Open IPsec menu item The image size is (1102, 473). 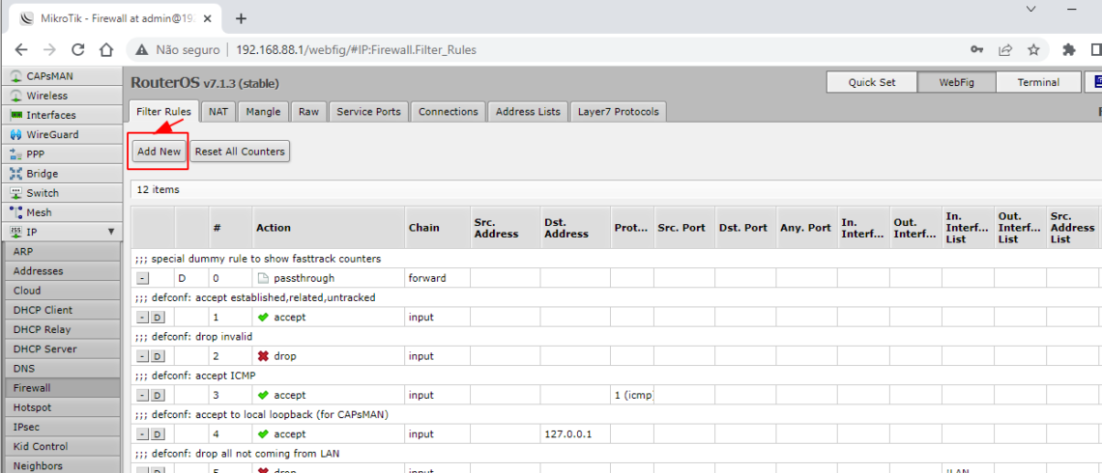click(x=62, y=427)
